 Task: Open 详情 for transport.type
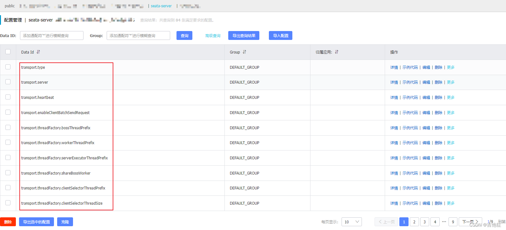[394, 67]
